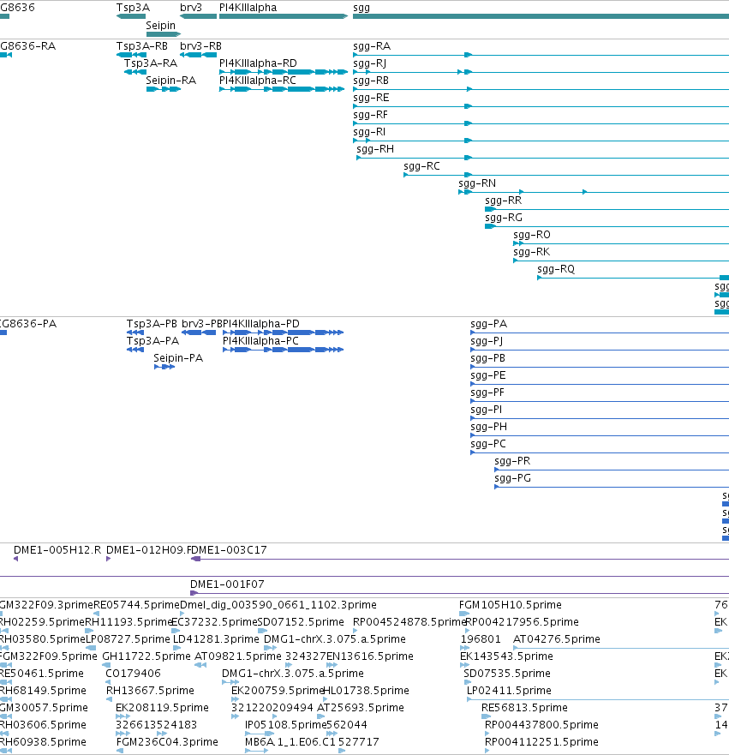
Task: Click sgg-RE transcript label
Action: point(371,98)
